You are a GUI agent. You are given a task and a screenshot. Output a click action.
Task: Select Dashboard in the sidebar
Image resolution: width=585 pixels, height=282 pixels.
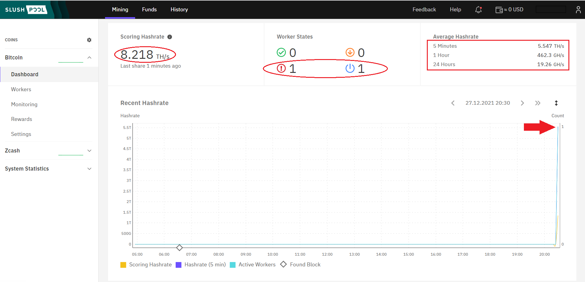coord(49,74)
